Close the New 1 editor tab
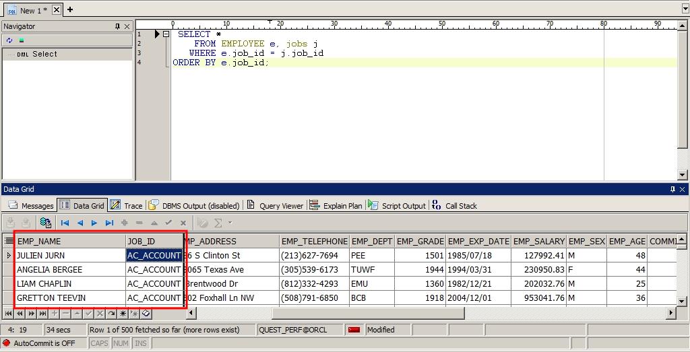 57,9
